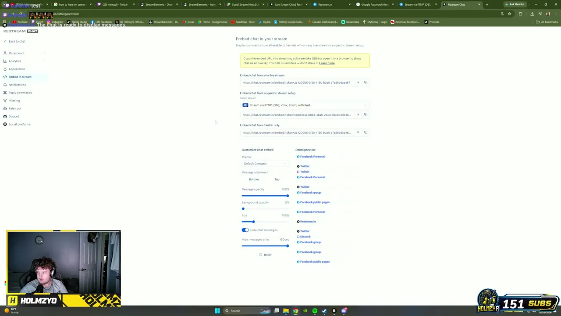Image resolution: width=561 pixels, height=316 pixels.
Task: Open the All Bookmarks folder
Action: point(547,22)
